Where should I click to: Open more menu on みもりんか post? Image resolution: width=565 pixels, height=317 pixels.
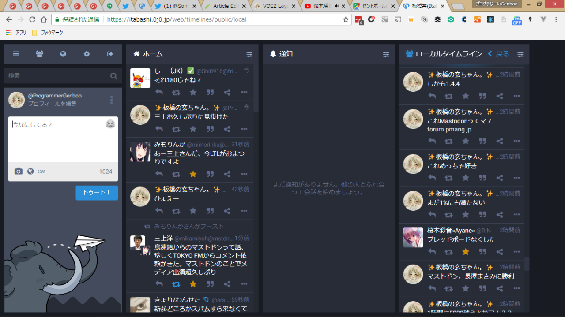pos(244,174)
